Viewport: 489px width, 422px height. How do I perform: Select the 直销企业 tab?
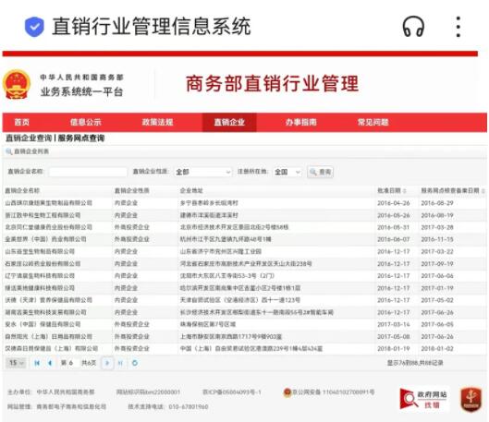tap(229, 122)
